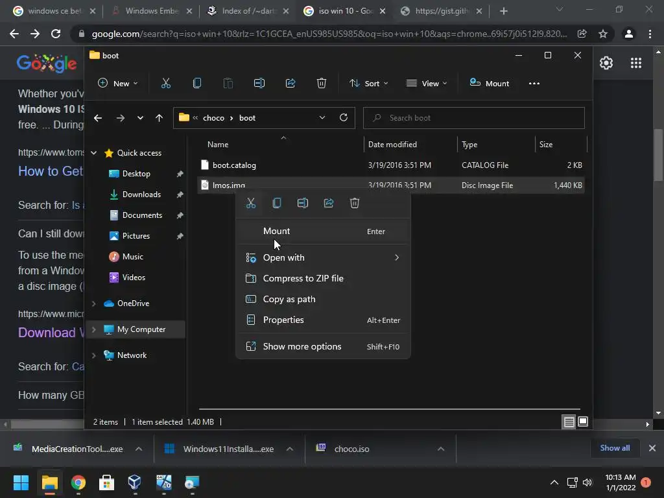The width and height of the screenshot is (664, 498).
Task: Collapse Quick access tree node
Action: (x=93, y=153)
